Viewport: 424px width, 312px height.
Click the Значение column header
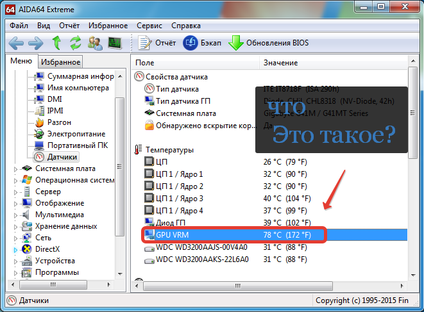coord(334,63)
